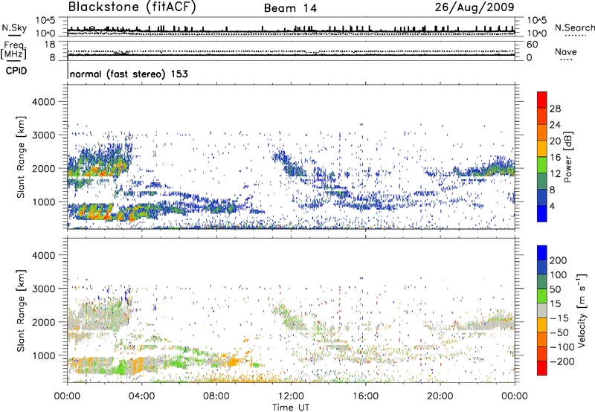Click the Blackstone (fitACF) title

pyautogui.click(x=132, y=7)
